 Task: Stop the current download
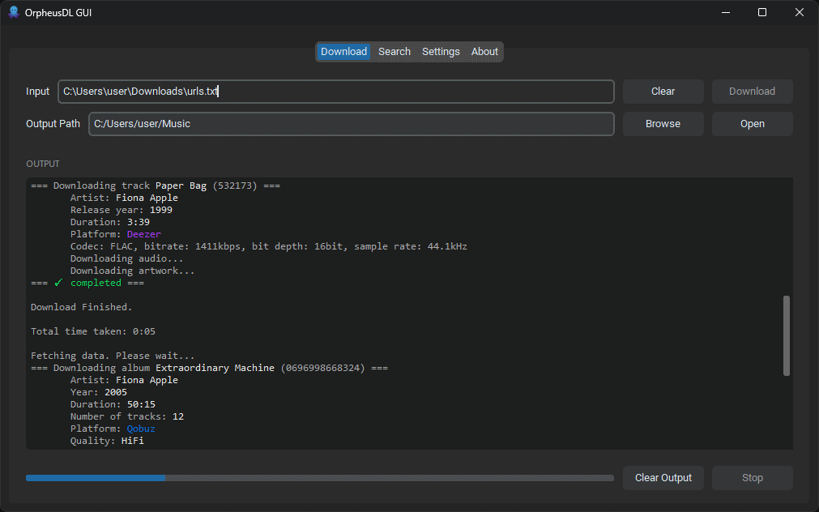click(752, 478)
